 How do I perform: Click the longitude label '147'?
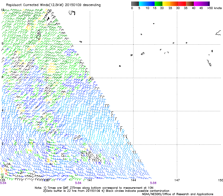(x=177, y=180)
